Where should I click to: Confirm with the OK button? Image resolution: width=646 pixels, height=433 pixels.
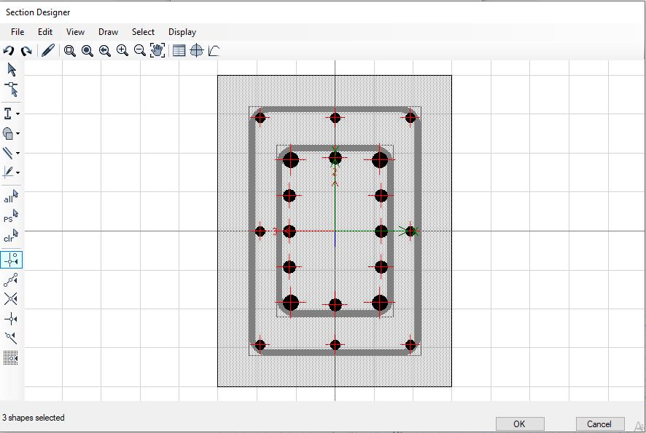(x=520, y=424)
